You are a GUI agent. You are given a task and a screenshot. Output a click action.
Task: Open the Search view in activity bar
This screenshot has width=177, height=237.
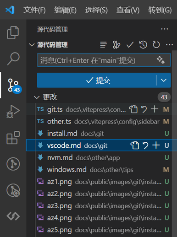coord(13,59)
